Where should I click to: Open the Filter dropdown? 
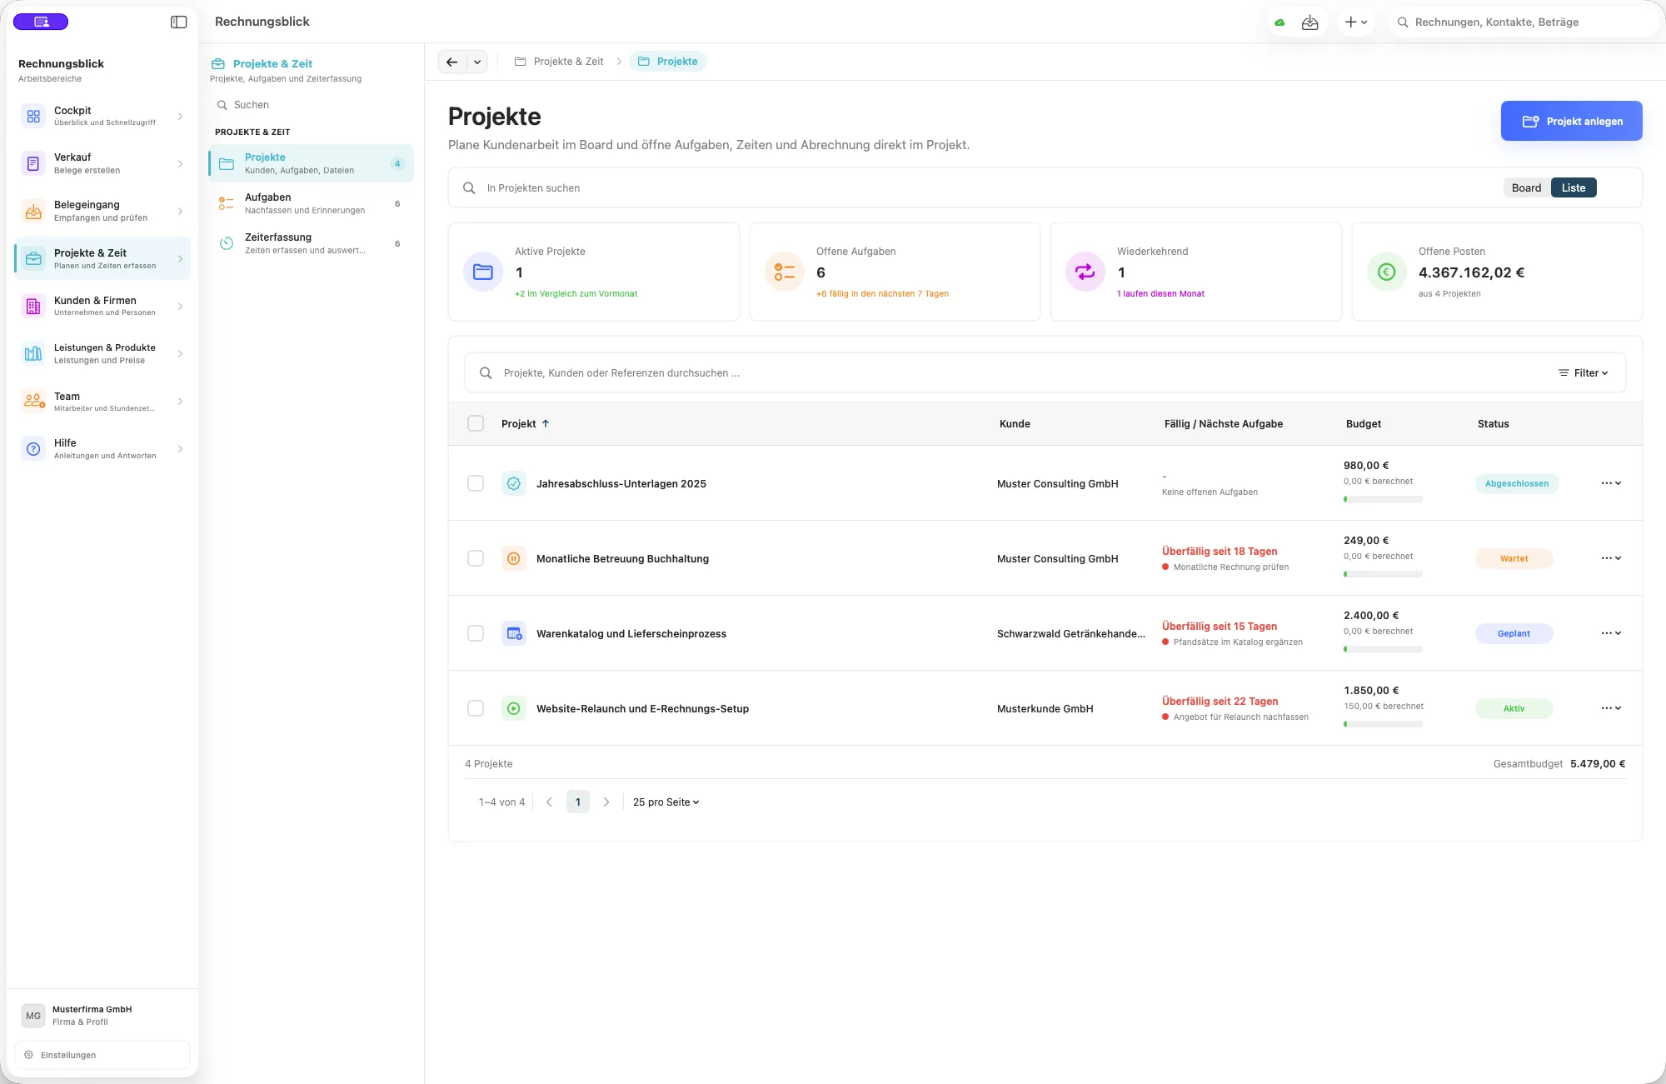[x=1583, y=373]
